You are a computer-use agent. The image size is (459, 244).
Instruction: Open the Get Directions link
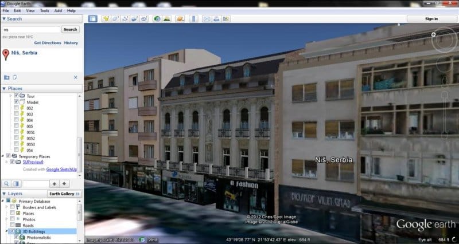[46, 43]
